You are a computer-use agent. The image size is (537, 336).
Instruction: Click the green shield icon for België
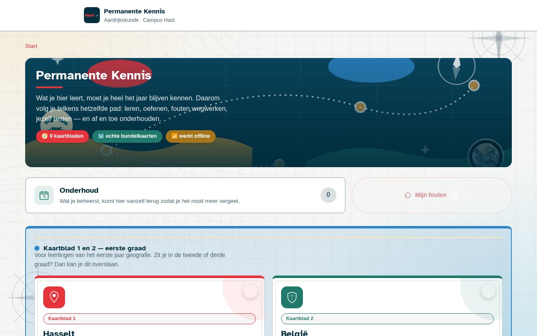(292, 297)
